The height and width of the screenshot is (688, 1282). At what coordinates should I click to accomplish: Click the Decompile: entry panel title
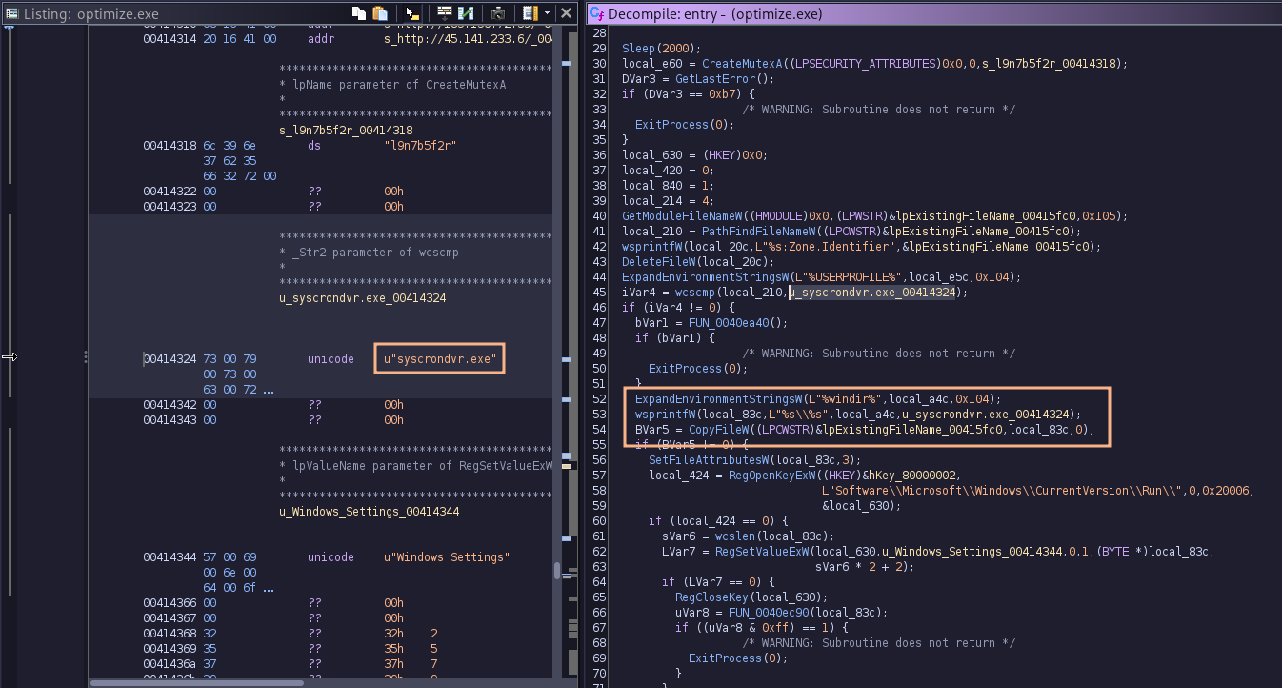click(714, 14)
